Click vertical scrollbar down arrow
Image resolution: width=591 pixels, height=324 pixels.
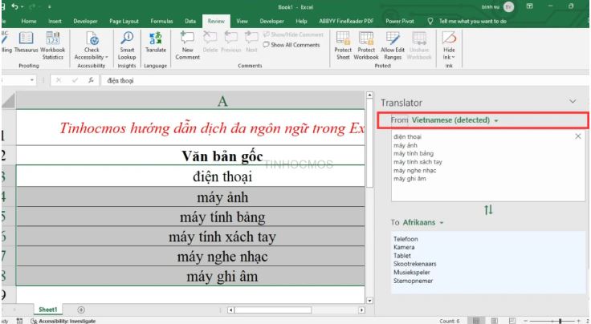[x=369, y=300]
